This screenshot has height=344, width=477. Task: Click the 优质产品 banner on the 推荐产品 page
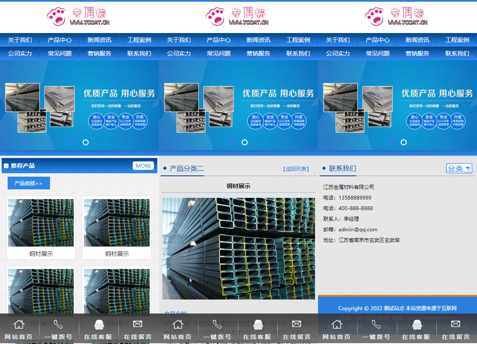79,105
